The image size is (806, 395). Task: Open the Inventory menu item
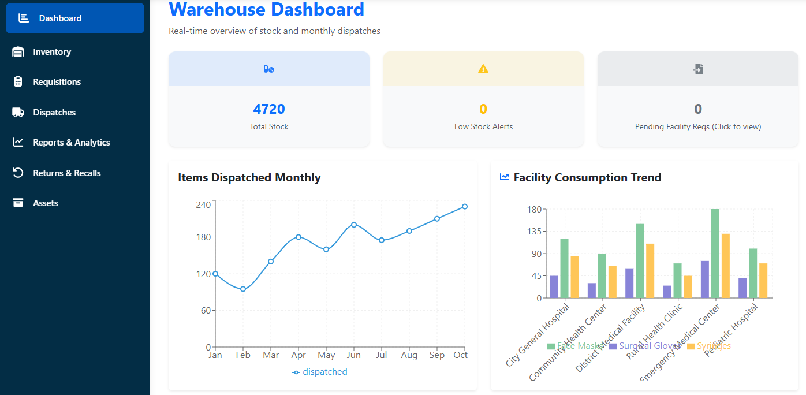tap(52, 52)
